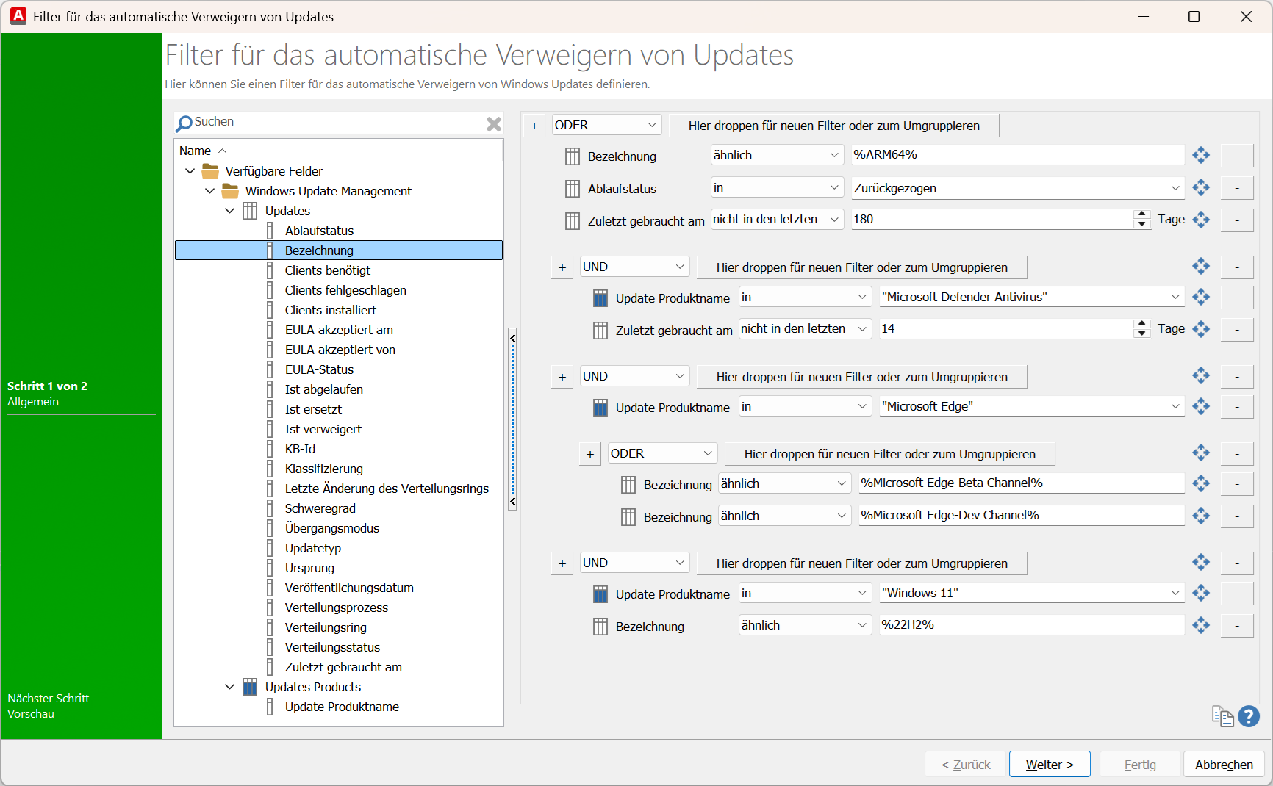Remove the Microsoft Edge row with its minus button
This screenshot has width=1273, height=786.
tap(1237, 406)
